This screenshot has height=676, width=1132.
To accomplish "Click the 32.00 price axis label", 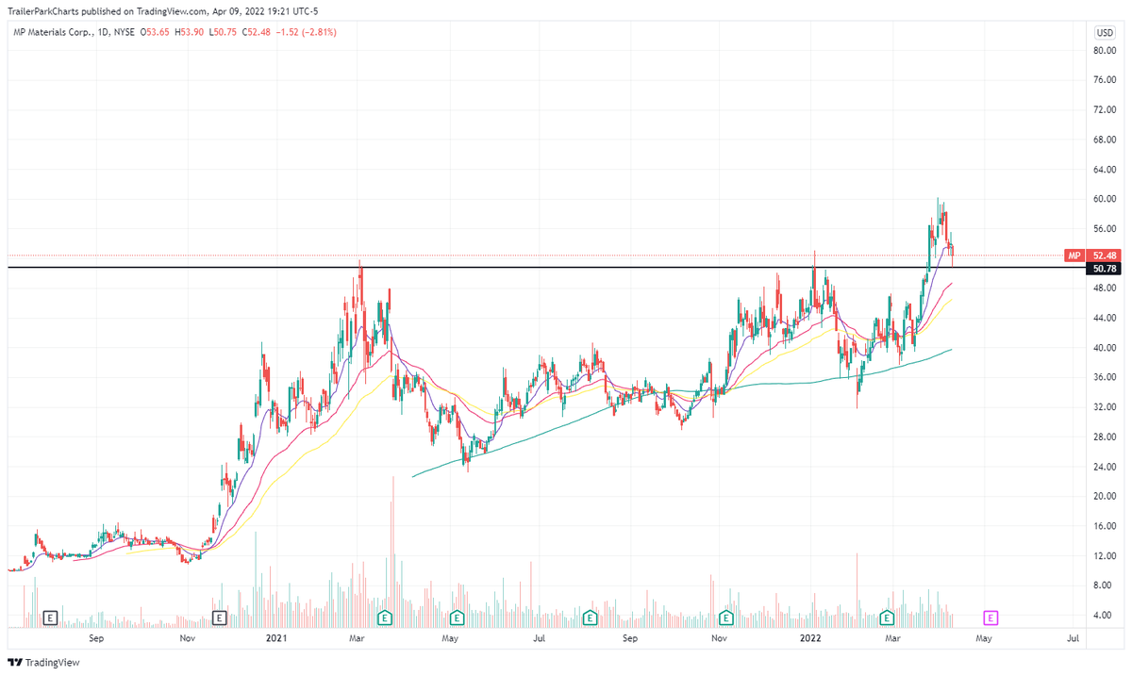I will click(1104, 407).
